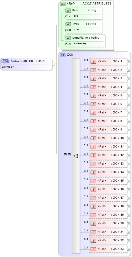Click the AG icon of ACC.7.ATTRIBUTES
This screenshot has height=257, width=132.
coord(63,4)
